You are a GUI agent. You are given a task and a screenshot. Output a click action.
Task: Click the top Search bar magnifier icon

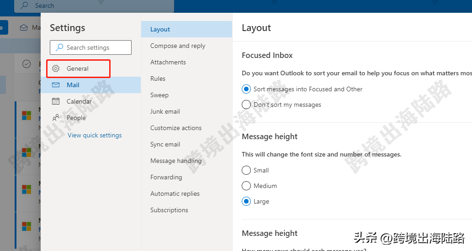click(x=25, y=5)
